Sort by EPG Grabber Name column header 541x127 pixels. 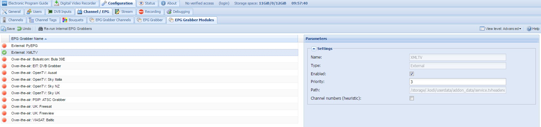coord(154,39)
